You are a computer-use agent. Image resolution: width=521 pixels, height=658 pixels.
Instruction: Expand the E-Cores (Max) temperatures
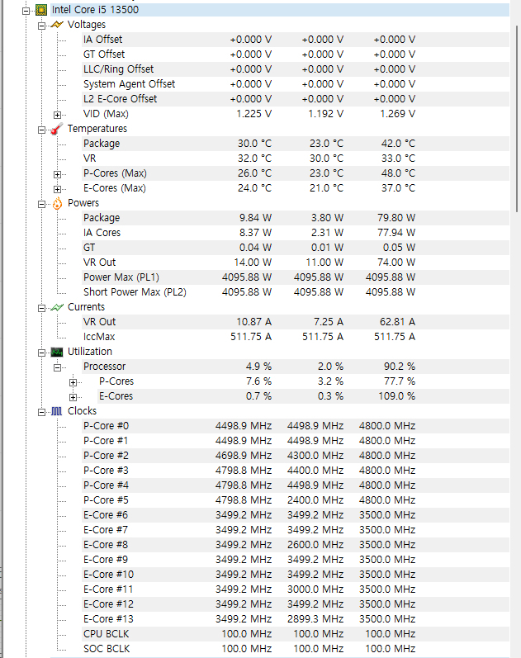click(x=58, y=189)
